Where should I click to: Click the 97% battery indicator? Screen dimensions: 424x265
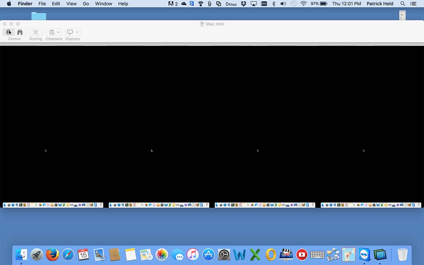[x=319, y=4]
